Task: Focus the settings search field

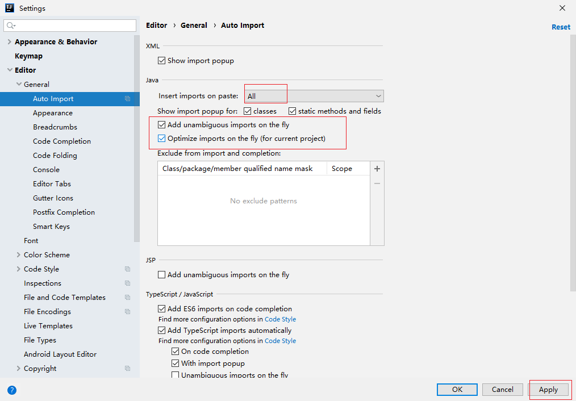Action: point(70,26)
